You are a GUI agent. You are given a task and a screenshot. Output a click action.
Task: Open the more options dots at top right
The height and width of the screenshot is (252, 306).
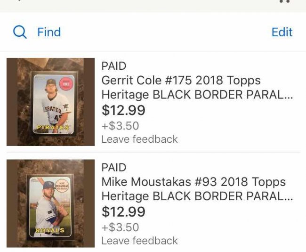coord(284,1)
